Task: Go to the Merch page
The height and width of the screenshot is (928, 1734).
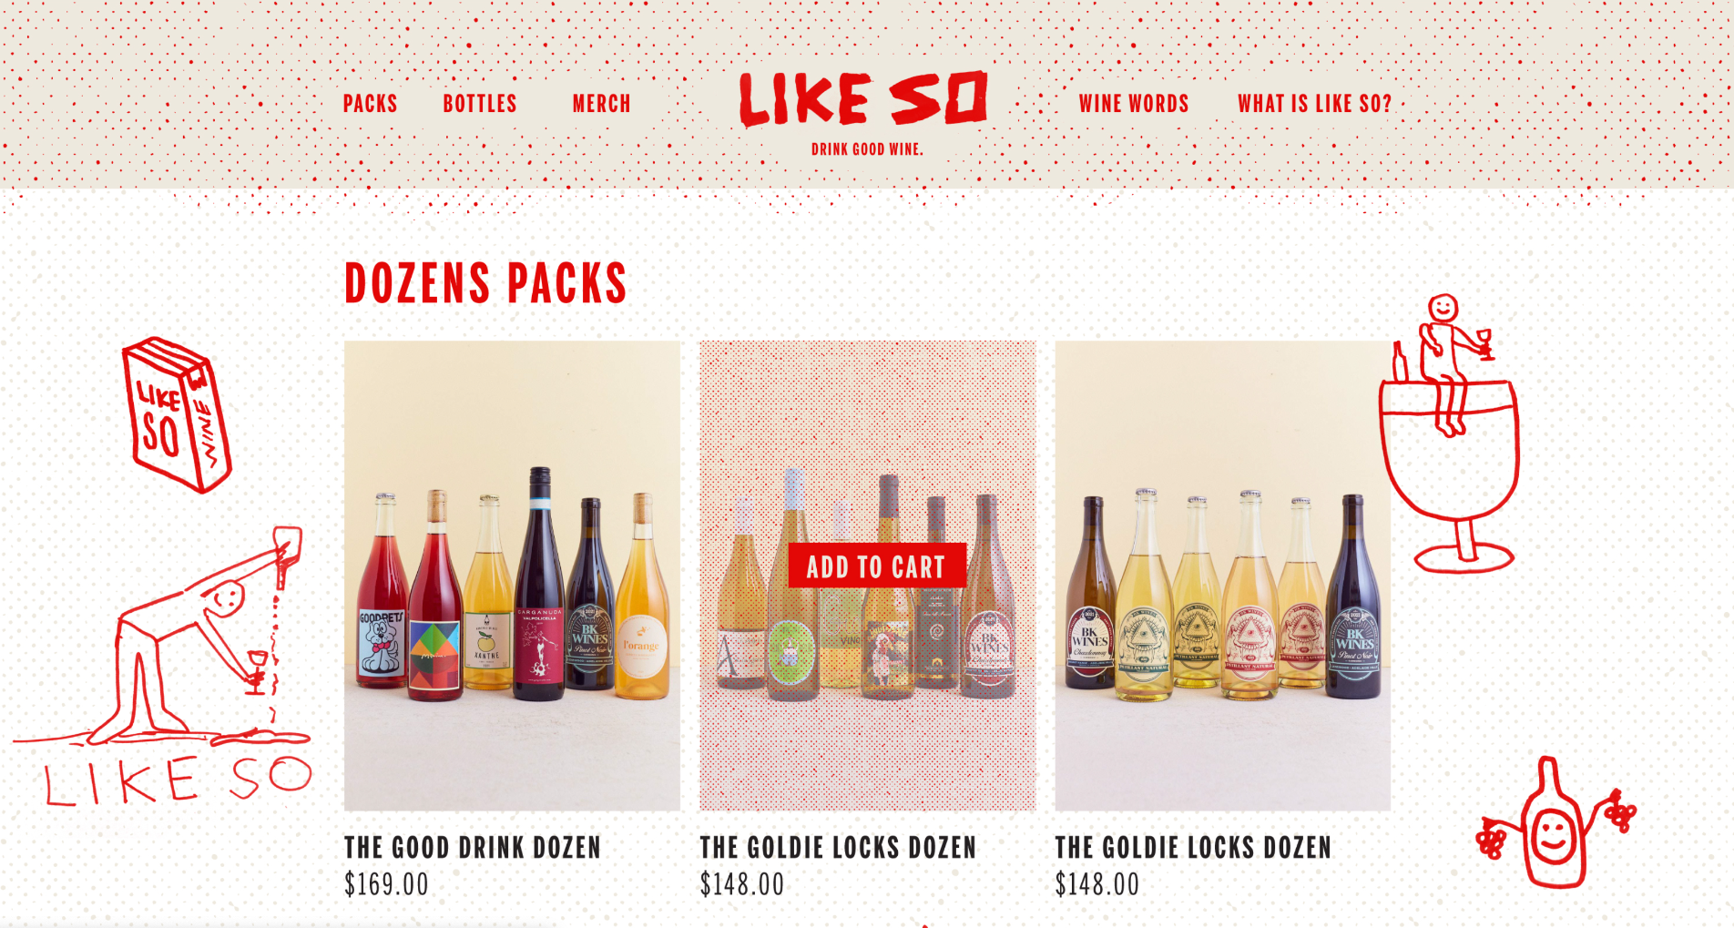Action: (601, 104)
